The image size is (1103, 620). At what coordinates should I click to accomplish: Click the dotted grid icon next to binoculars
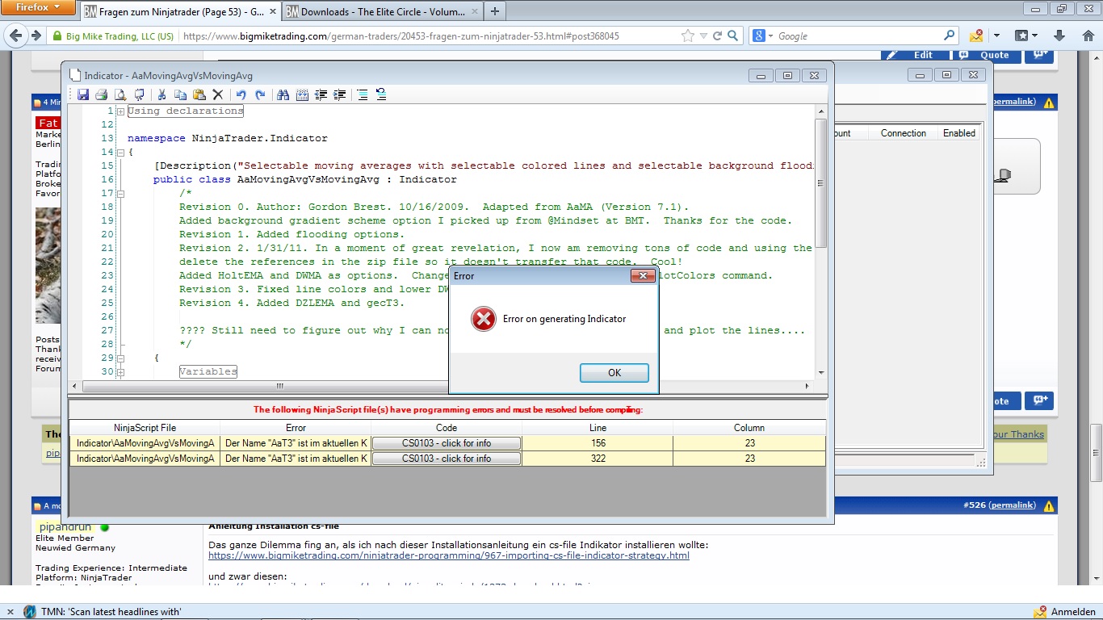(302, 94)
